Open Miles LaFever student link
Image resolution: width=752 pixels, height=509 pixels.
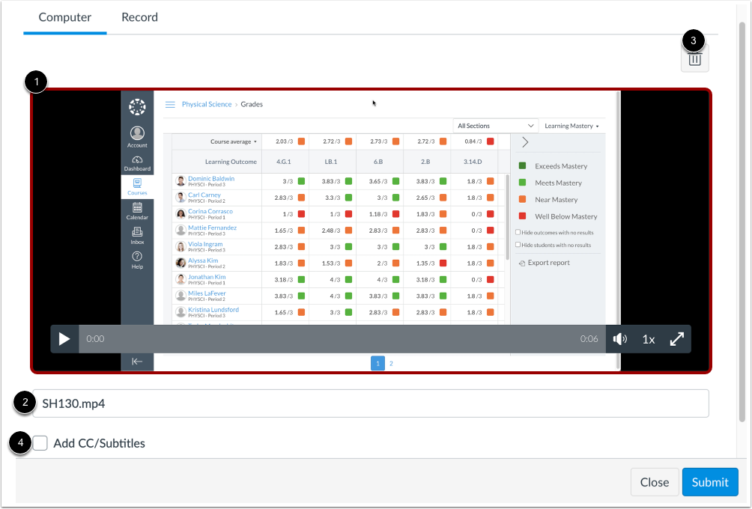(x=207, y=293)
